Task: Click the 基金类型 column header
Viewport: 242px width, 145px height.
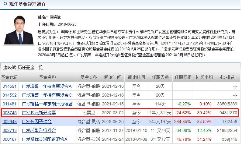Action: coord(89,77)
